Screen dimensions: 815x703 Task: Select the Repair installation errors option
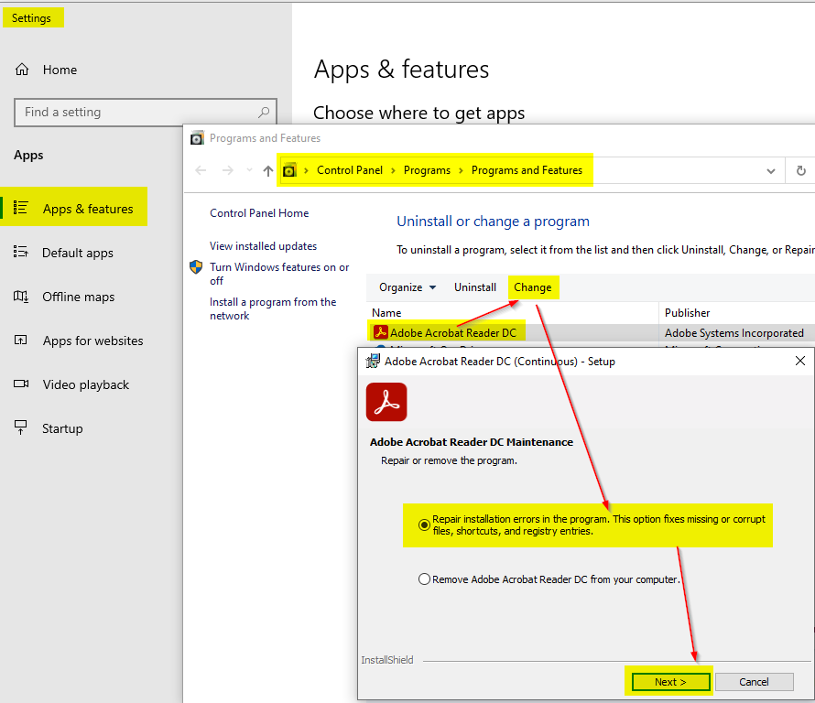click(424, 525)
